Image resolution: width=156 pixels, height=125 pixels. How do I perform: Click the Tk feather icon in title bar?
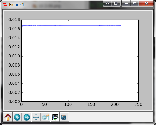[5, 5]
